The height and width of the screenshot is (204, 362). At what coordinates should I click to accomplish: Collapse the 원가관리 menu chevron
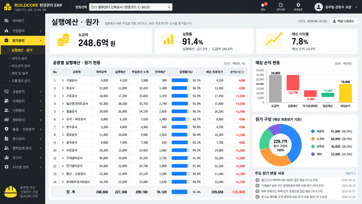coord(41,41)
